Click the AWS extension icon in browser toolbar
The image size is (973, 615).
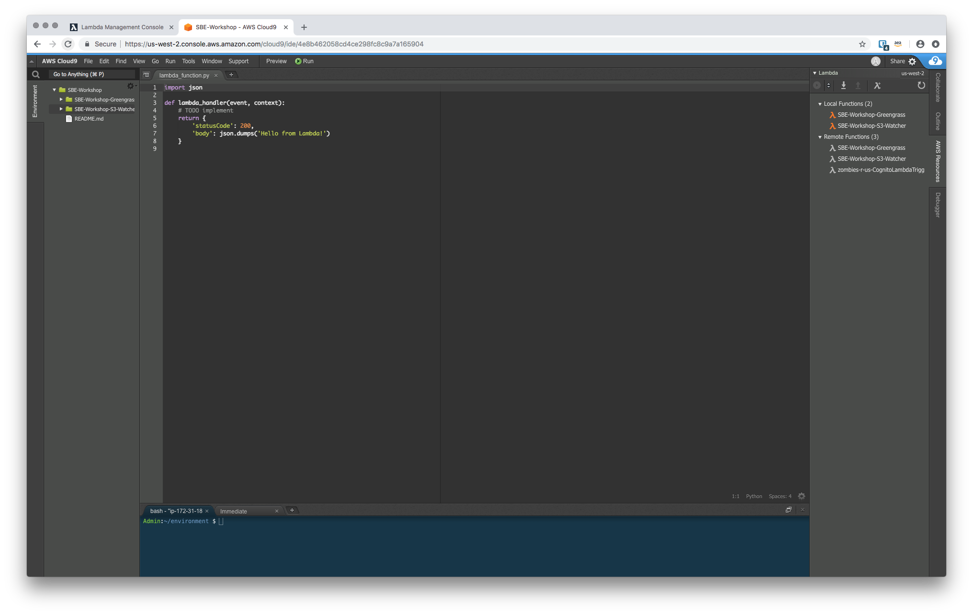pyautogui.click(x=898, y=44)
